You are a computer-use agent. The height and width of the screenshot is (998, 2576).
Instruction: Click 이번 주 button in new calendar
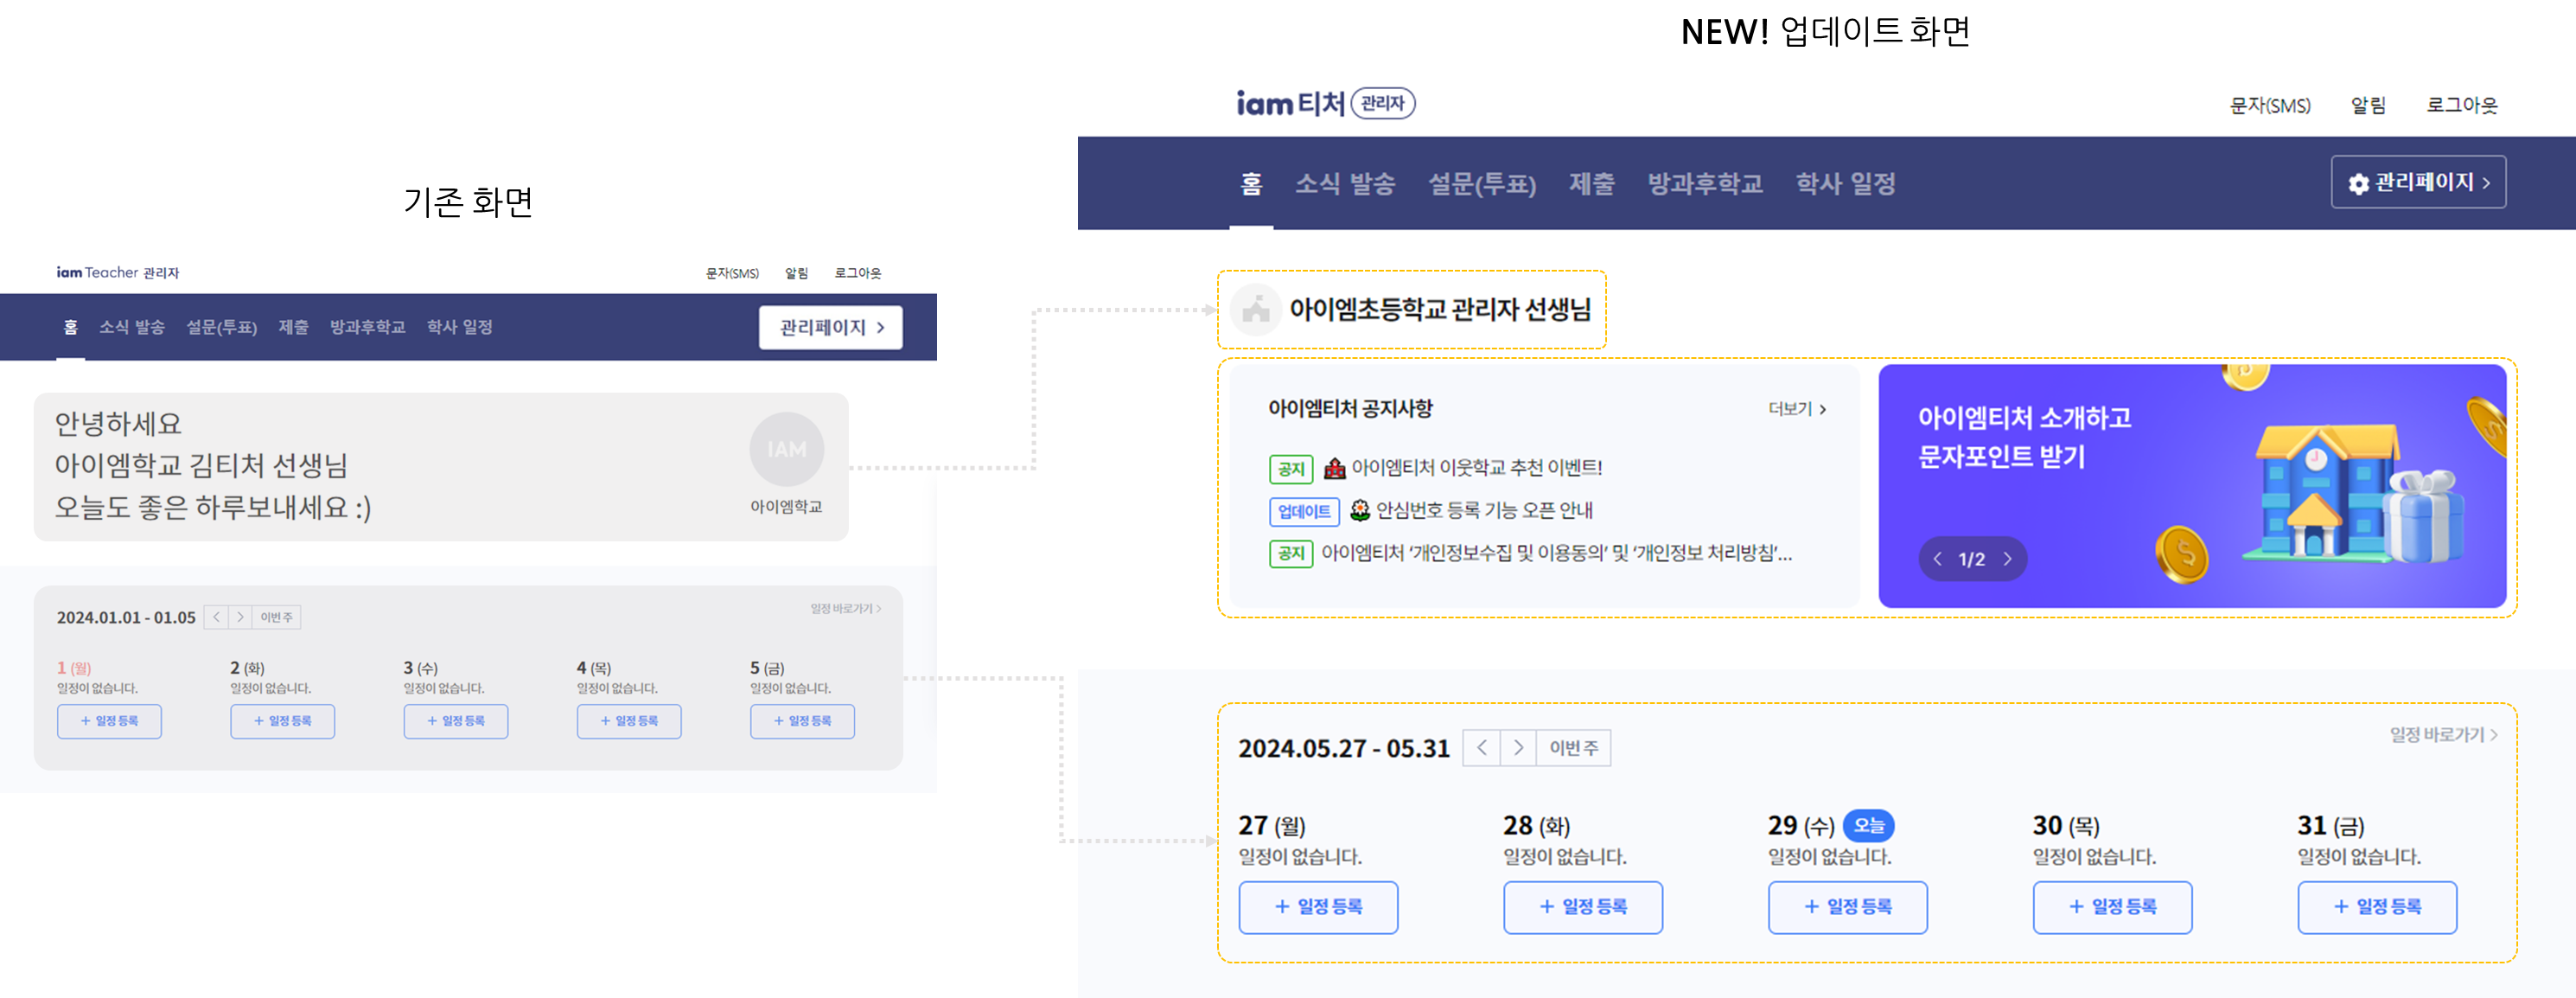[x=1573, y=748]
